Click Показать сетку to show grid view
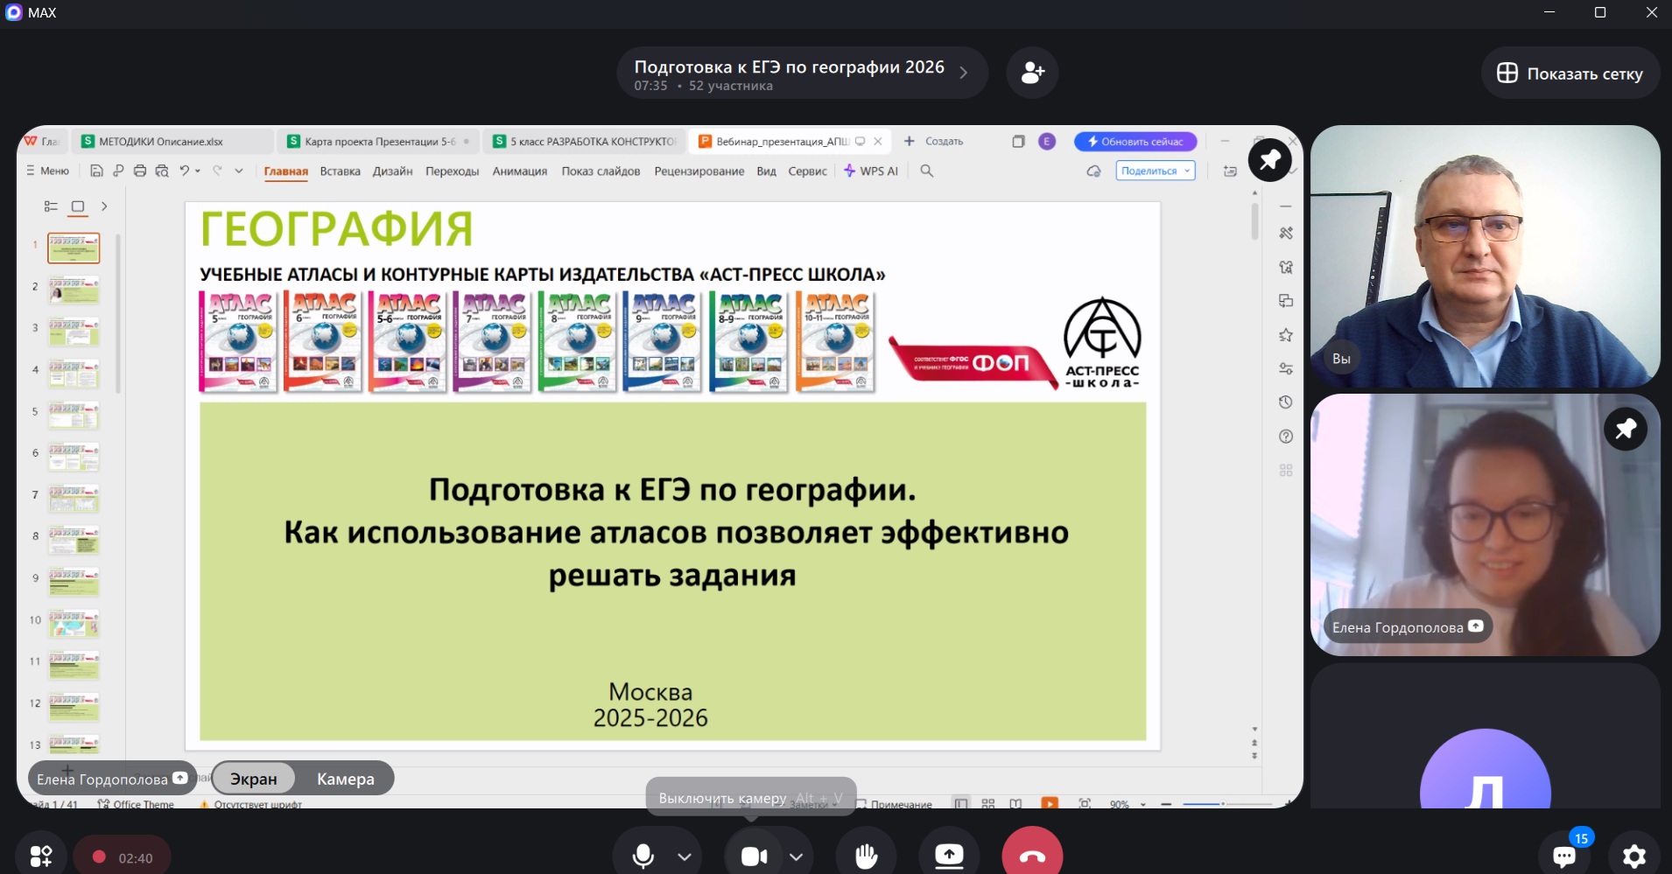The width and height of the screenshot is (1672, 874). coord(1570,73)
